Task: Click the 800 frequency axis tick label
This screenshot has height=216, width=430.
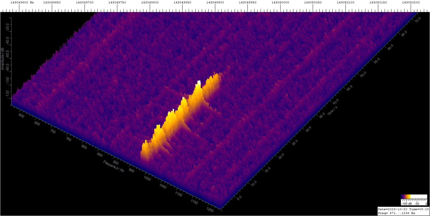Action: (84, 147)
